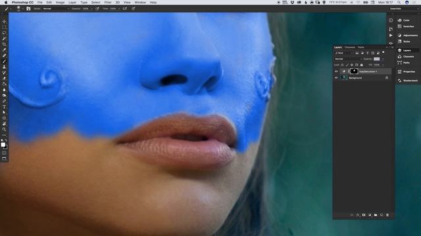Hide the Background layer
This screenshot has width=421, height=236.
336,78
